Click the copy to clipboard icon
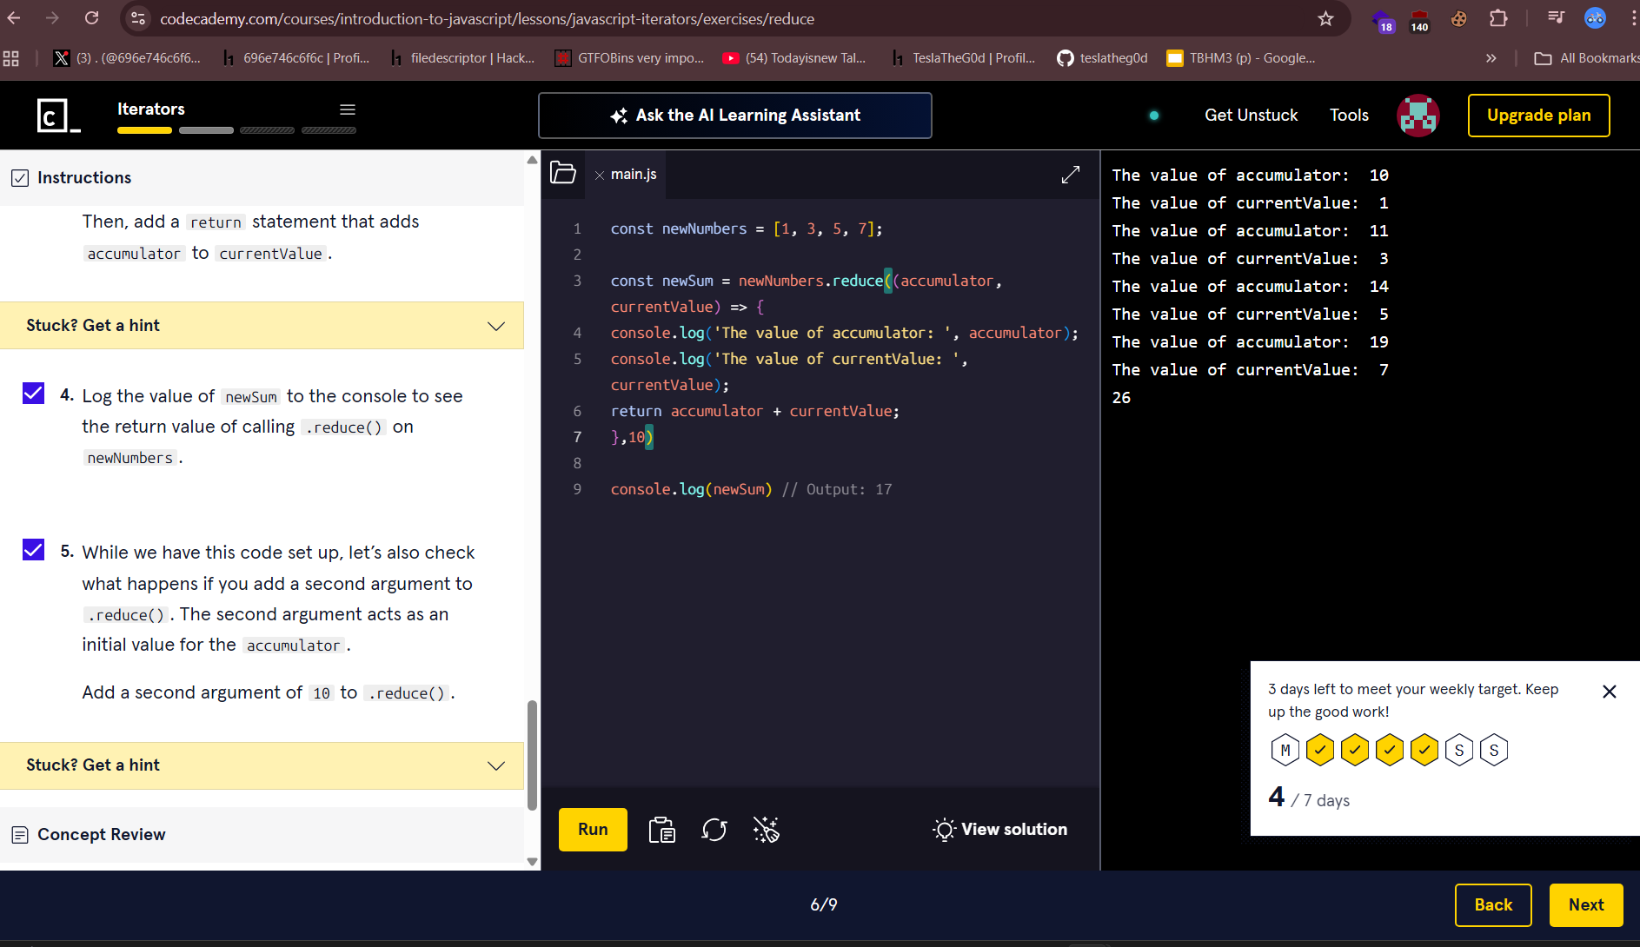 661,830
